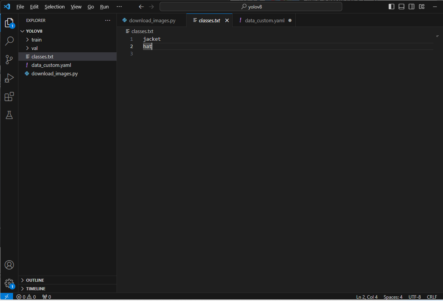Click line number 3 in the gutter
The width and height of the screenshot is (443, 301).
point(132,54)
